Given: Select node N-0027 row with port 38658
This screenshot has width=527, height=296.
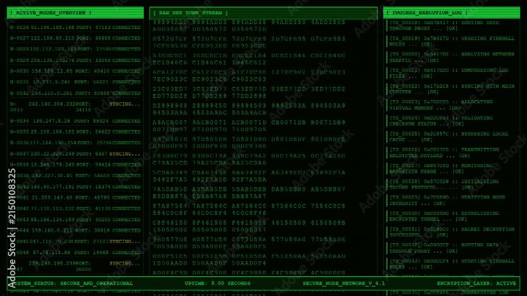Looking at the screenshot, I should click(x=75, y=38).
